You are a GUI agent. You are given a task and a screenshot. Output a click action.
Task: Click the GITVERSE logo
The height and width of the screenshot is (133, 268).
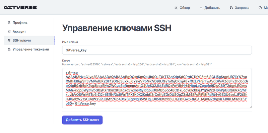coord(20,7)
